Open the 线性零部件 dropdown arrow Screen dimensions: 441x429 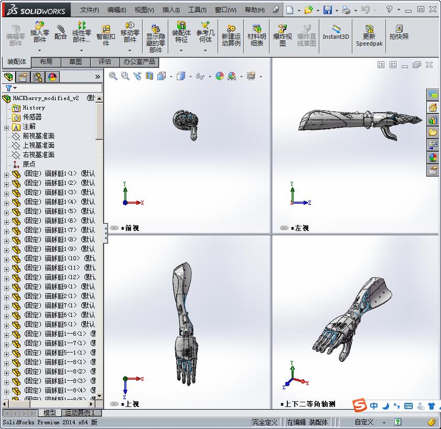click(81, 51)
